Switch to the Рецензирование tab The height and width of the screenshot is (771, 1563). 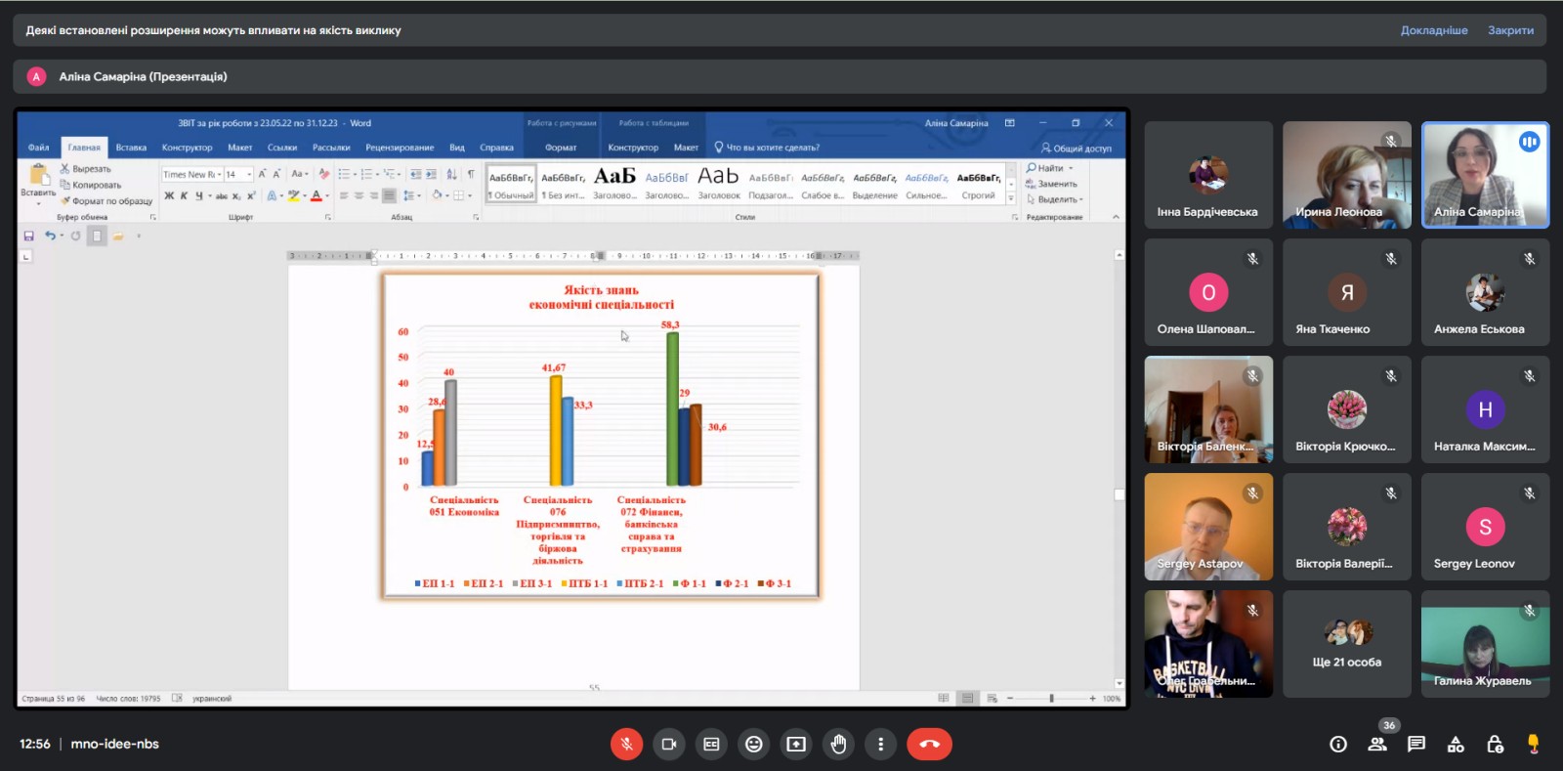click(x=400, y=148)
